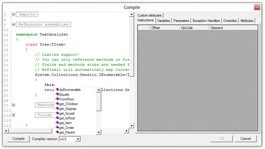Open the Parameters tab
The image size is (265, 149).
[181, 21]
